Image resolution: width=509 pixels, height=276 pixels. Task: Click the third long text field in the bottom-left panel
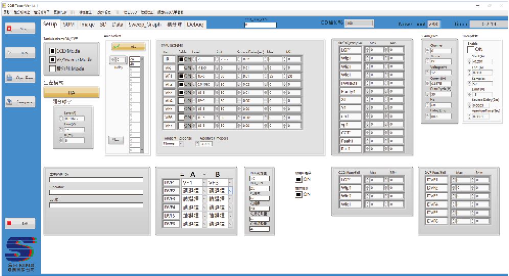click(96, 205)
